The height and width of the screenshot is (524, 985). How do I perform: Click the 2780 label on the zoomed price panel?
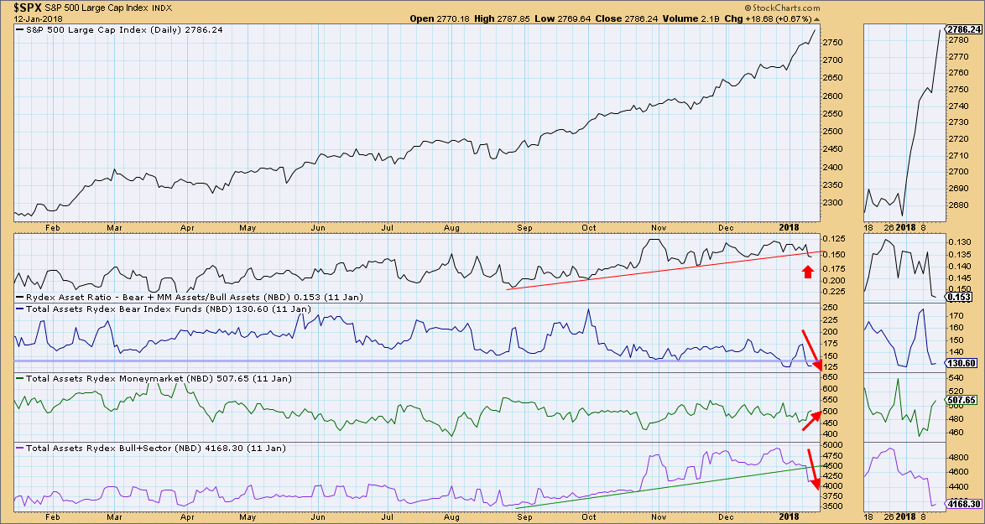[958, 39]
